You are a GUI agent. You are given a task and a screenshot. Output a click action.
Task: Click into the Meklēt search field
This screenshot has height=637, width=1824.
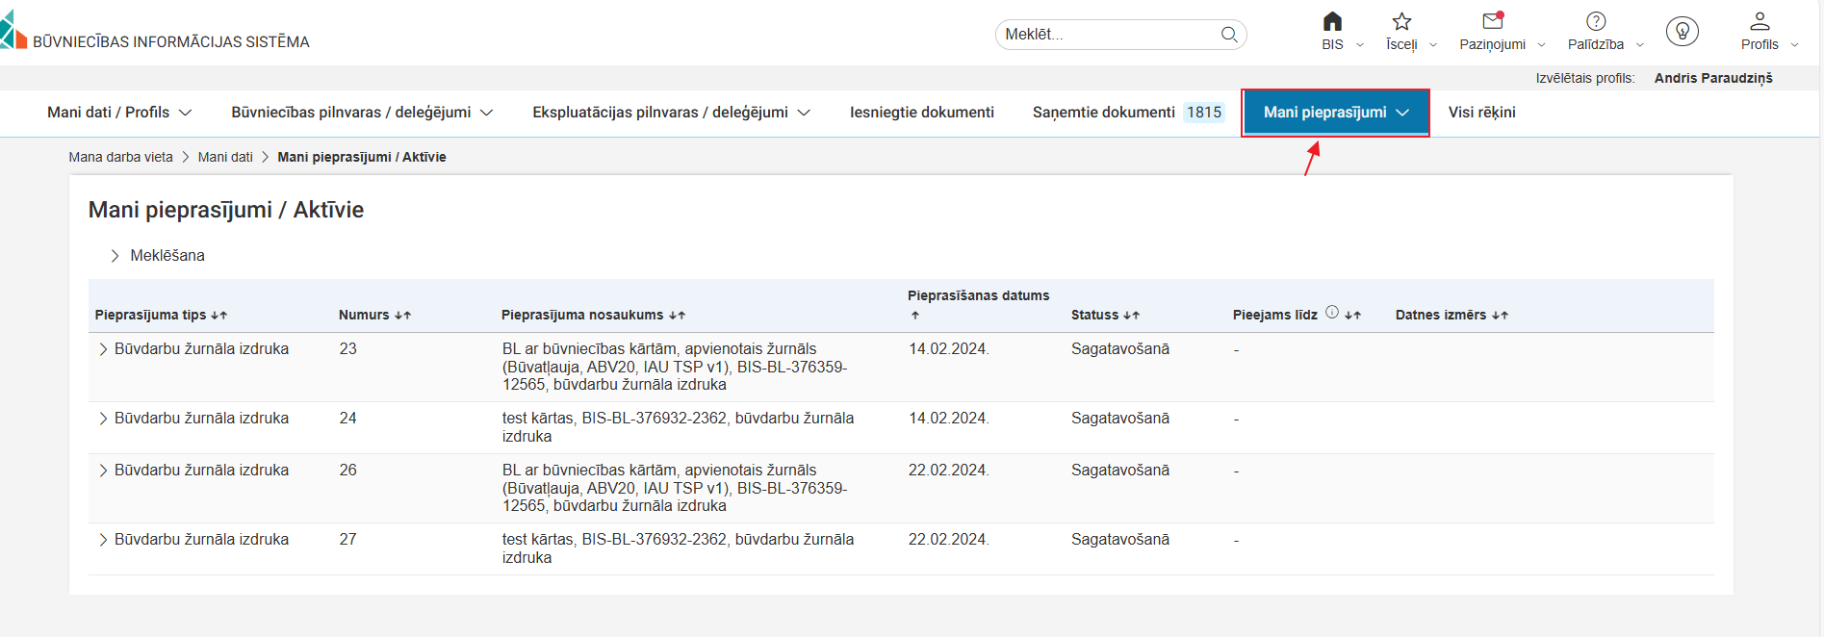1107,35
